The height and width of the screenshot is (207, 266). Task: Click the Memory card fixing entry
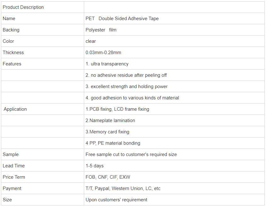coord(107,132)
